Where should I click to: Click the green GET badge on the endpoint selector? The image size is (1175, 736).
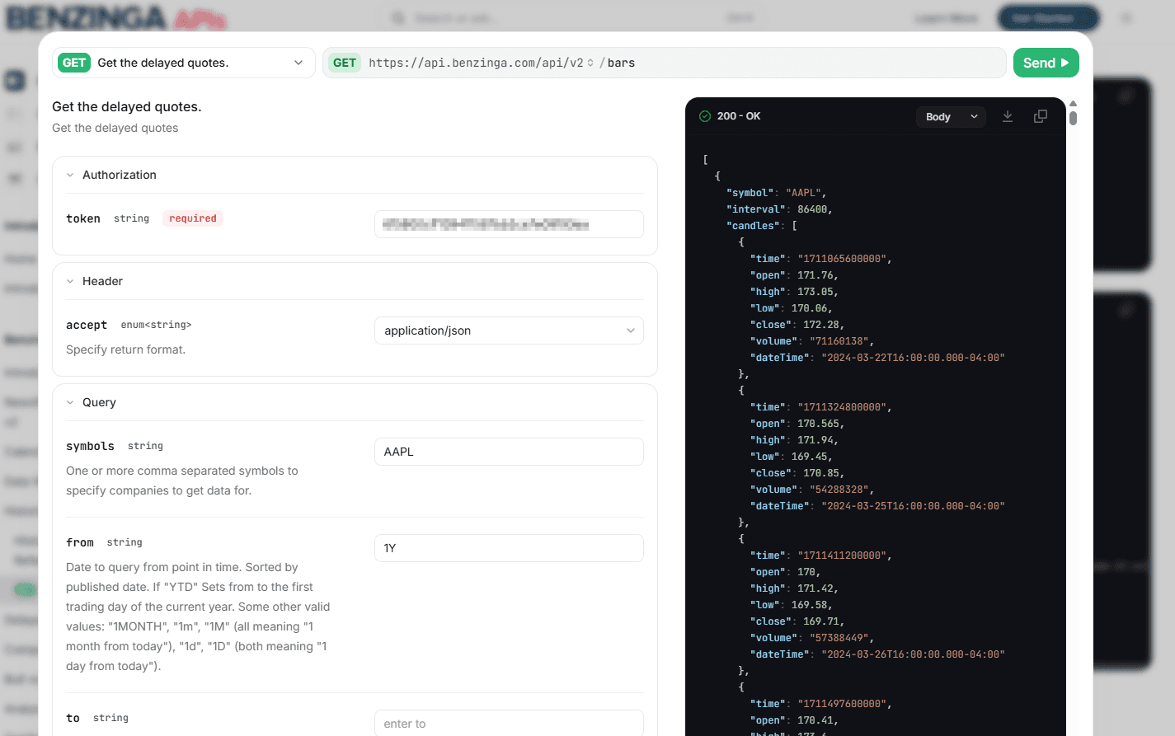click(73, 62)
